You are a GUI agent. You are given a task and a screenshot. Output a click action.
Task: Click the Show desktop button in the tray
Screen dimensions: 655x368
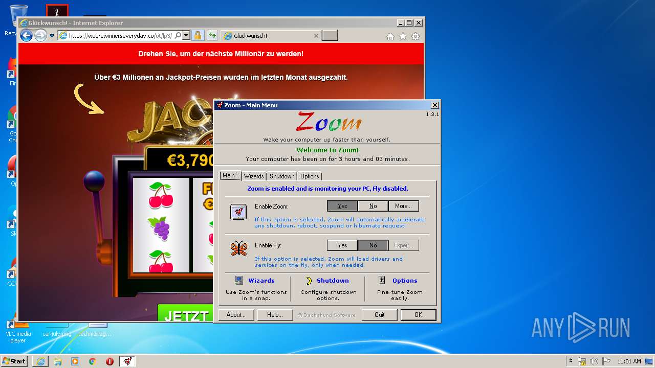pos(650,361)
